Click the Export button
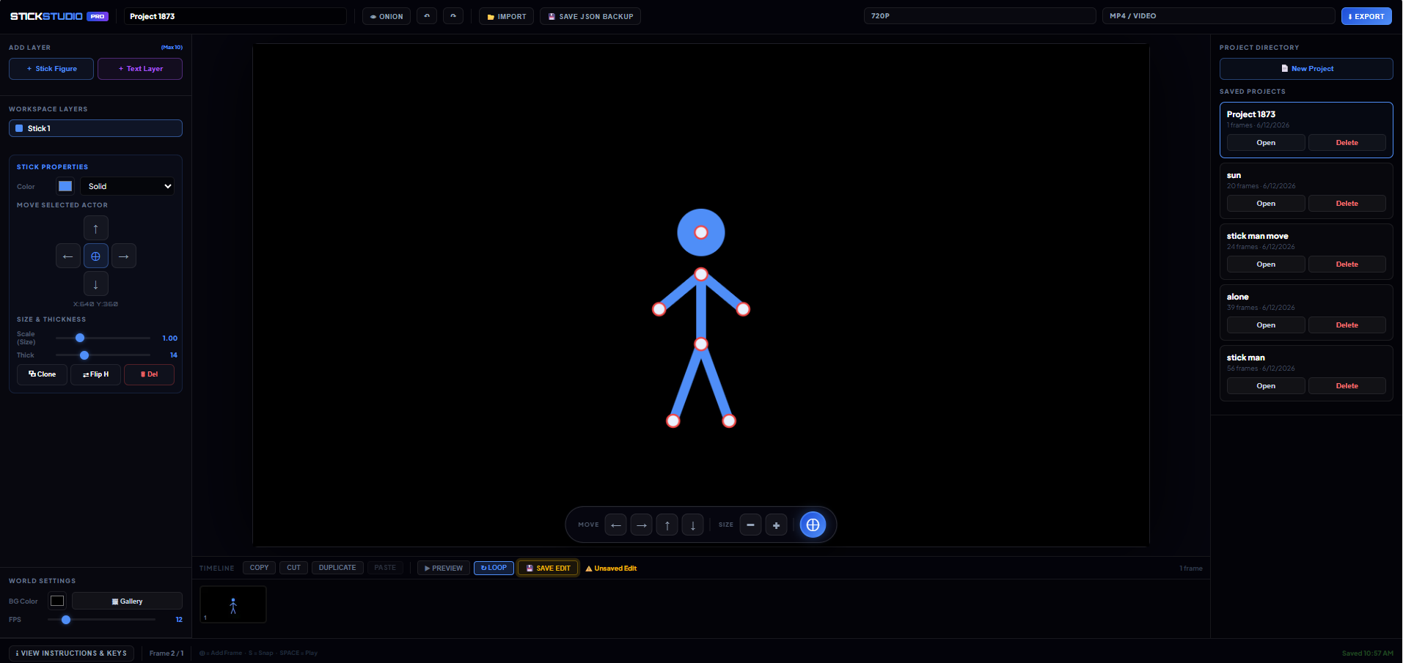 coord(1366,16)
